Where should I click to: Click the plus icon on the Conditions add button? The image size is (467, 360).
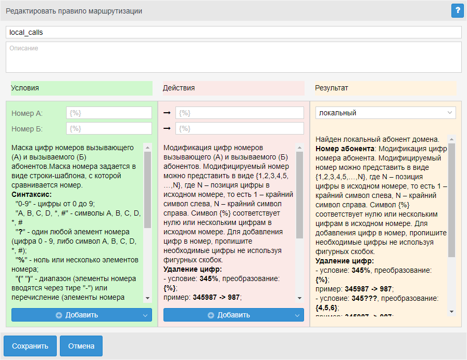coord(59,315)
